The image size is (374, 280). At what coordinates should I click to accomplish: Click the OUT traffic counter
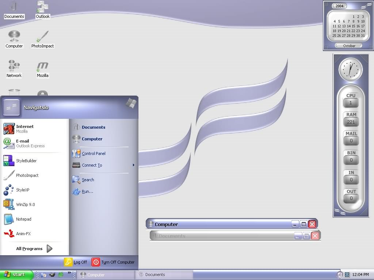351,198
